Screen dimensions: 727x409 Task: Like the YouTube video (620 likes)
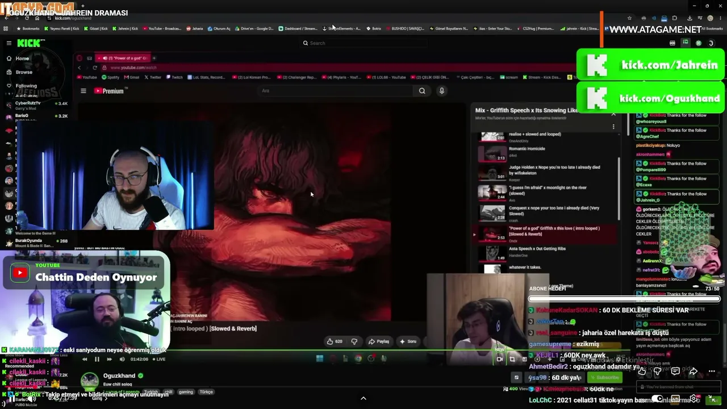tap(335, 341)
